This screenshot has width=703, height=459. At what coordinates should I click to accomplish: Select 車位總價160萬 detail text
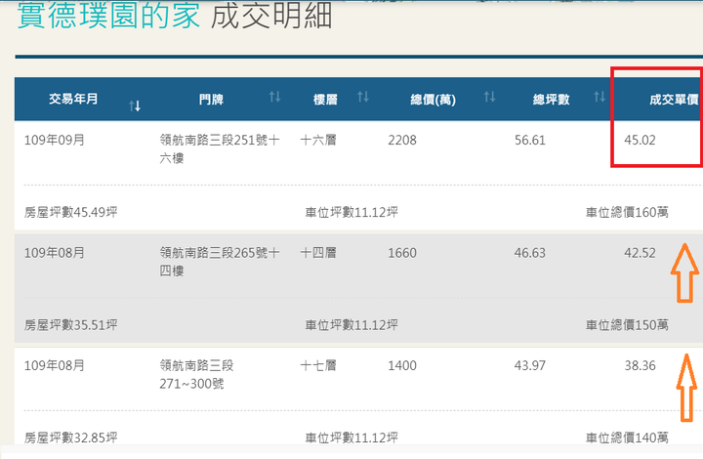point(627,212)
